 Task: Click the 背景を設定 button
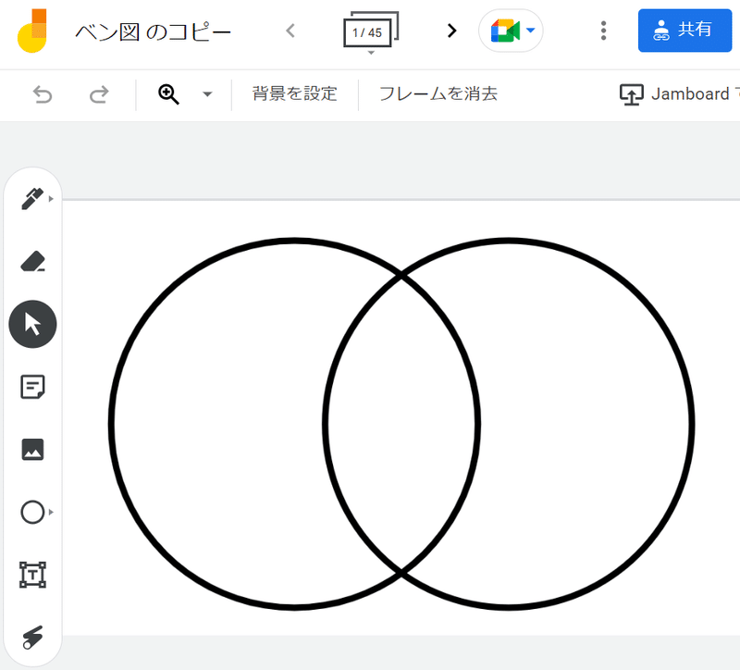(x=294, y=93)
